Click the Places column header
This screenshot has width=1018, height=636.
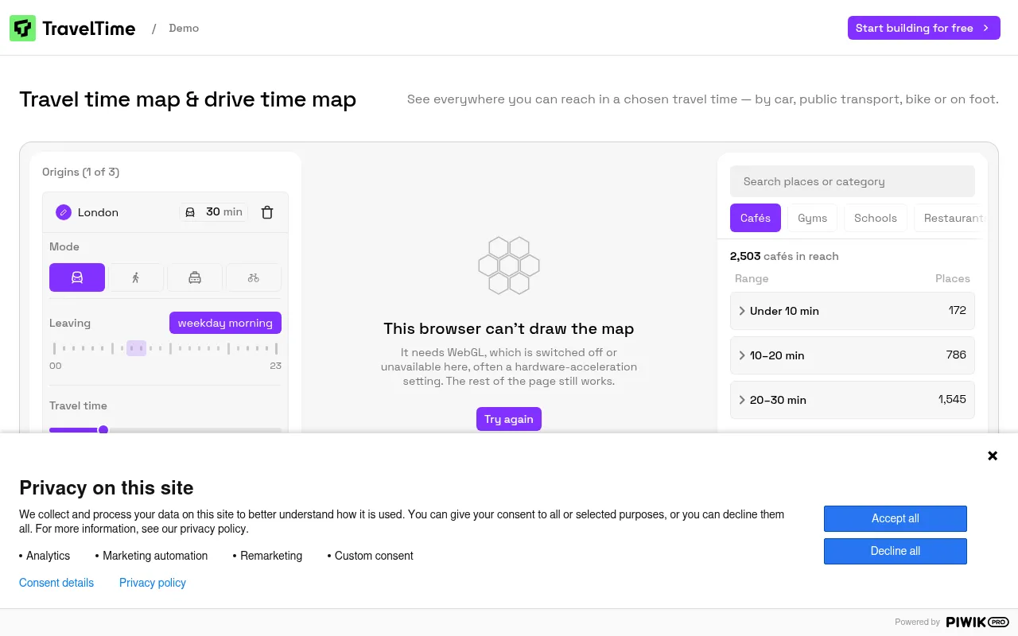click(x=953, y=278)
